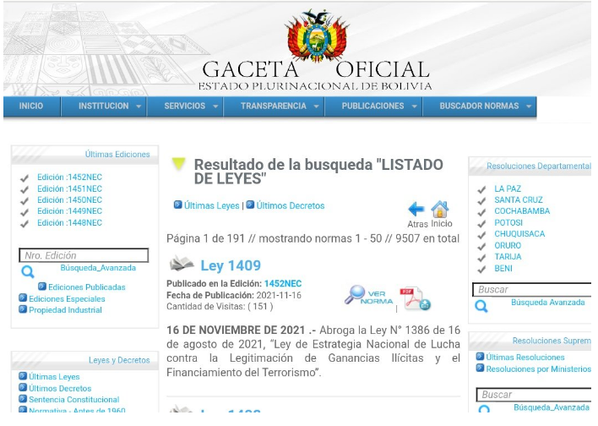Viewport: 598px width, 426px height.
Task: Expand the Servicios dropdown menu
Action: (x=185, y=106)
